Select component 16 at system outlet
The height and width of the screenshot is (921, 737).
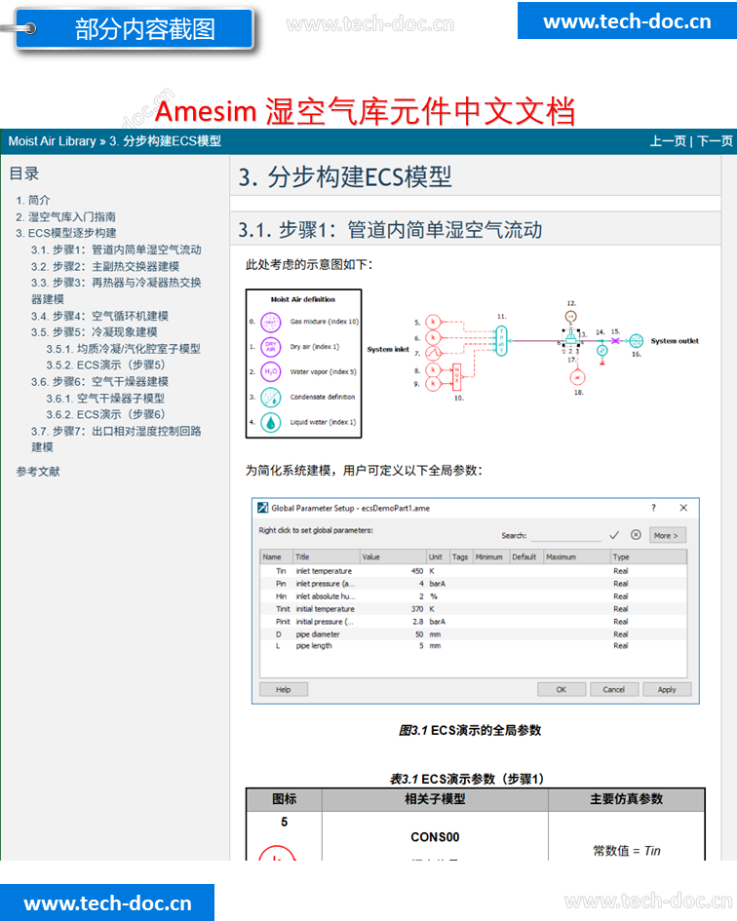pos(636,341)
